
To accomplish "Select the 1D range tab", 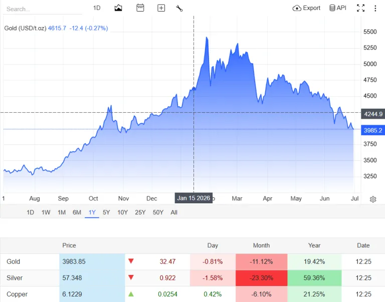I will (30, 212).
